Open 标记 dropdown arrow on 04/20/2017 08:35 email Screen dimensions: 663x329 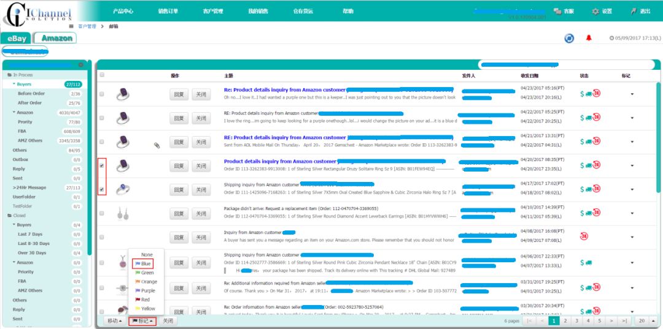coord(632,166)
